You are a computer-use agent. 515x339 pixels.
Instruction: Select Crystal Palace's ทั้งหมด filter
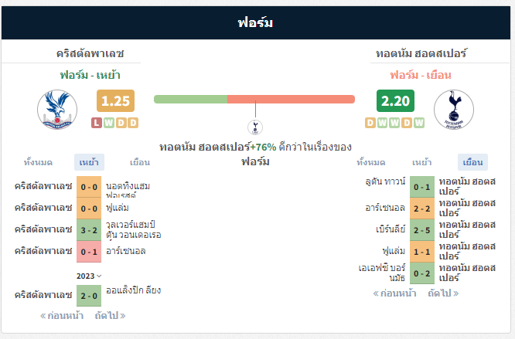click(x=38, y=162)
